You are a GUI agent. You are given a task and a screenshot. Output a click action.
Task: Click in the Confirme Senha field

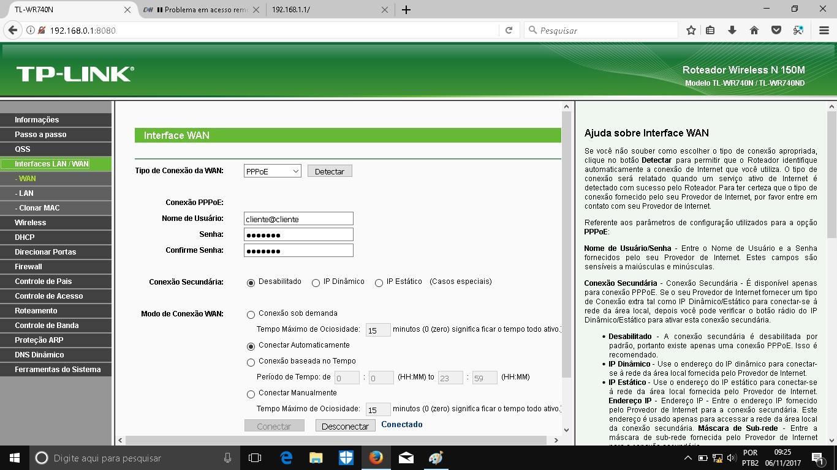pyautogui.click(x=298, y=251)
